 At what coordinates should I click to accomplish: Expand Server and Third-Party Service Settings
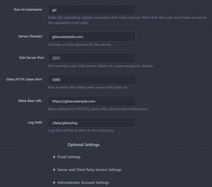click(89, 170)
